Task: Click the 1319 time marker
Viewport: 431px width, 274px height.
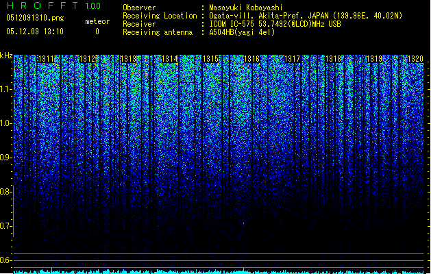Action: 374,59
